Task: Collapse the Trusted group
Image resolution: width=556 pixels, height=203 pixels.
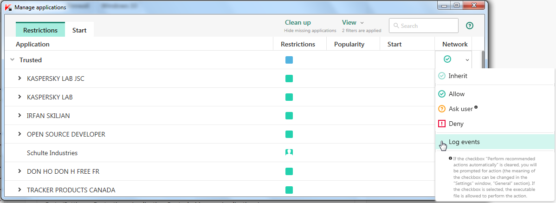Action: coord(13,60)
